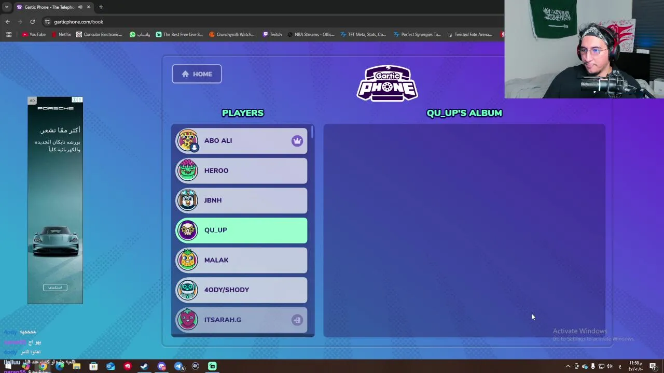The width and height of the screenshot is (664, 373).
Task: Open a new browser tab
Action: pos(101,7)
